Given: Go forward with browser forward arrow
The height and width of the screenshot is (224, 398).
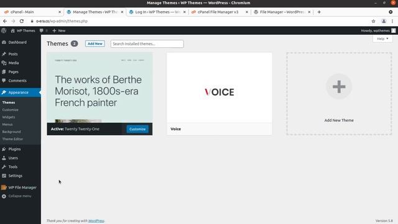Looking at the screenshot, I should point(13,21).
